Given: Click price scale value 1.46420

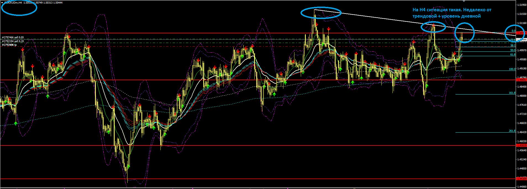Looking at the screenshot, I should (x=522, y=132).
